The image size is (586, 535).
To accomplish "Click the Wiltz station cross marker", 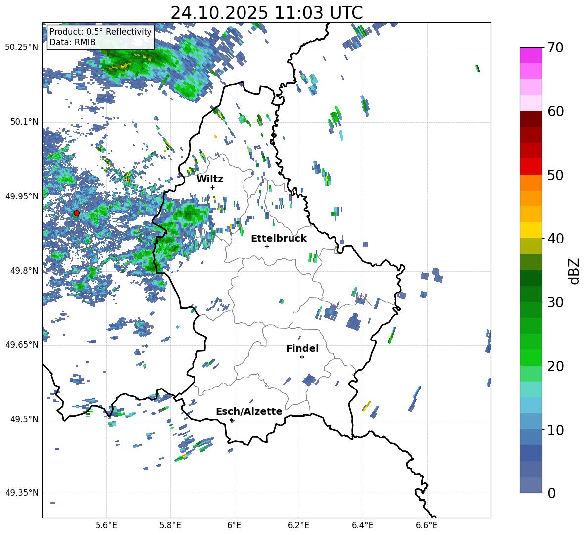I will point(213,187).
